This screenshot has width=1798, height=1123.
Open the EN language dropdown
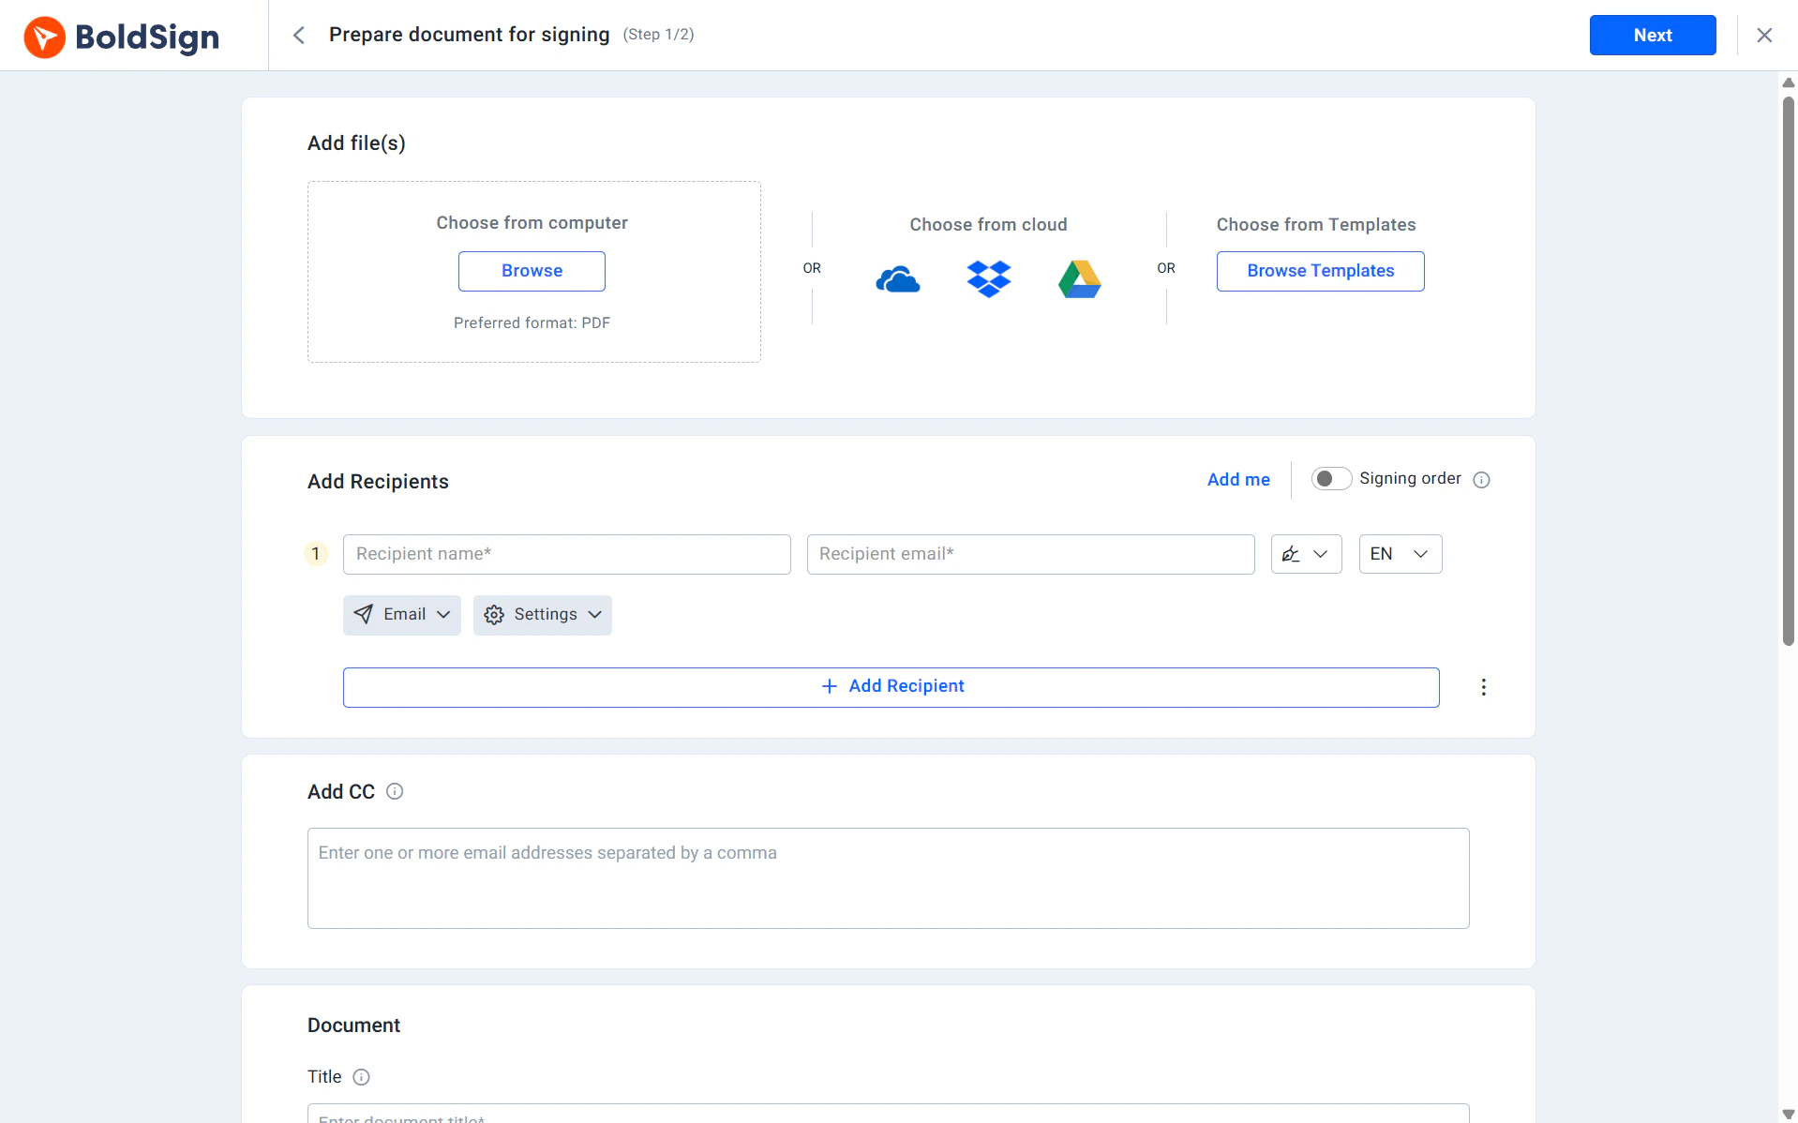(1400, 554)
